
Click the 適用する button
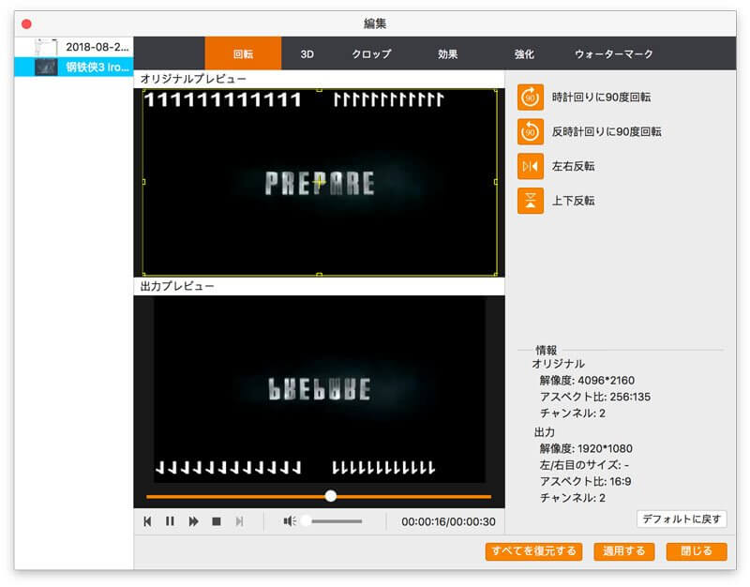624,551
